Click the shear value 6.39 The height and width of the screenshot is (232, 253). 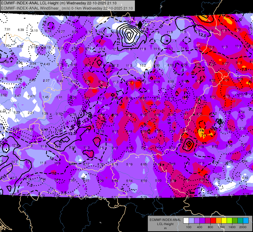[x=21, y=30]
